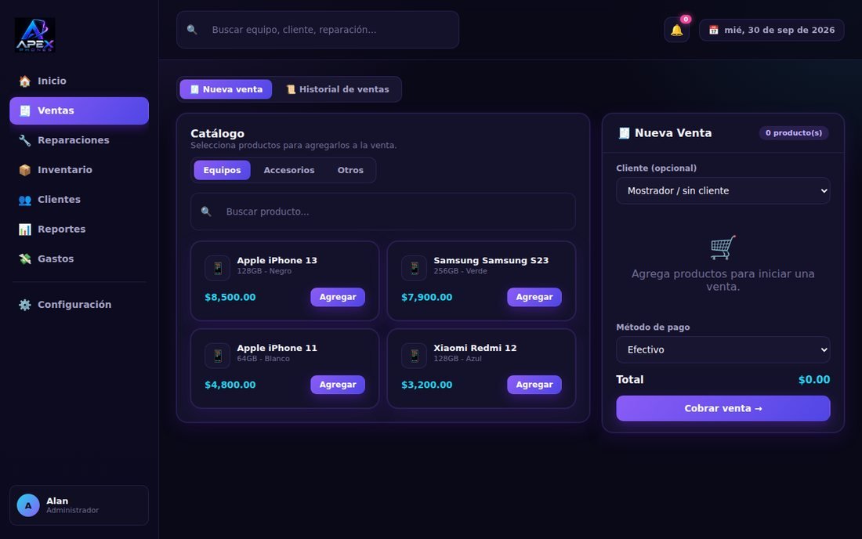Open Configuración section
862x539 pixels.
(79, 305)
